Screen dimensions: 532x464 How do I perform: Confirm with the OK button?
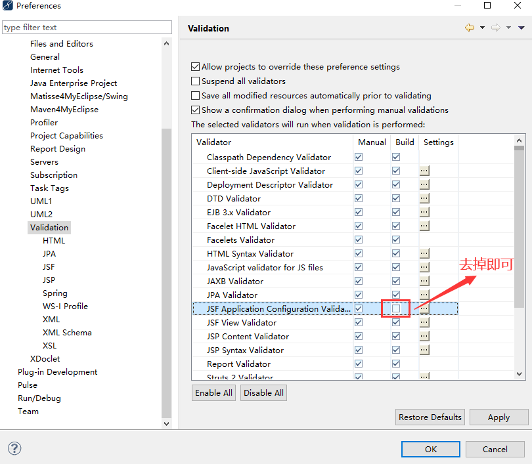[431, 449]
